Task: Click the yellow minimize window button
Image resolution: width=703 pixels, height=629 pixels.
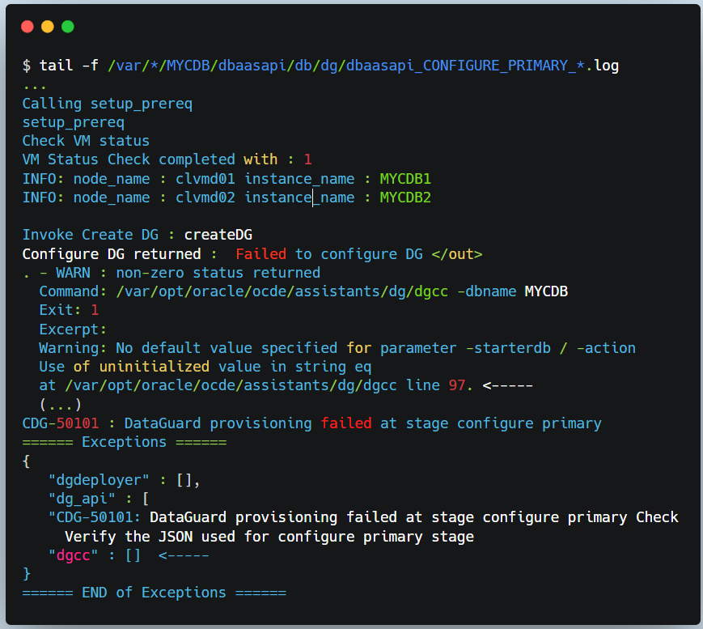Action: coord(48,27)
